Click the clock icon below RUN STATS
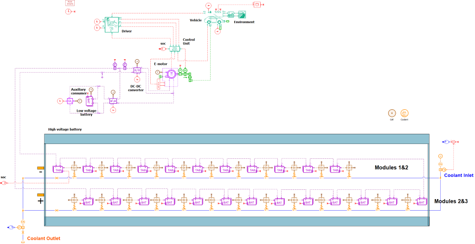Screen dimensions: 475x244 point(69,11)
